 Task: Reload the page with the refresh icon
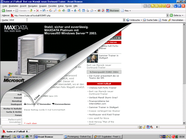click(44, 11)
